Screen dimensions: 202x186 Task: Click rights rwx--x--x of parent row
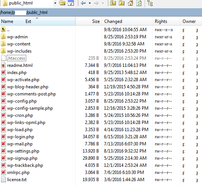(164, 30)
